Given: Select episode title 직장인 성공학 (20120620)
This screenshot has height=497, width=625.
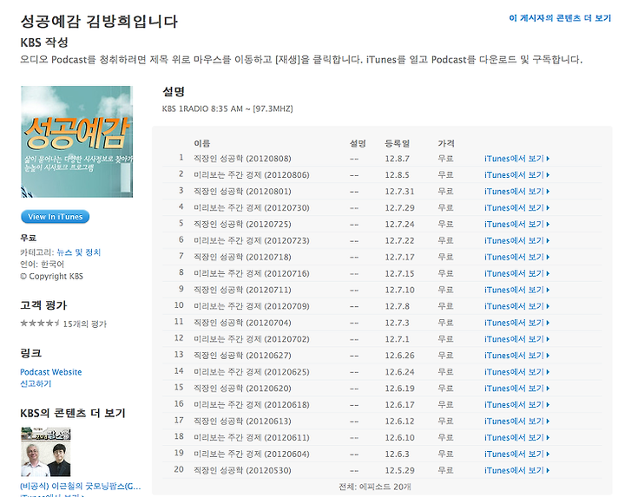Looking at the screenshot, I should click(242, 389).
